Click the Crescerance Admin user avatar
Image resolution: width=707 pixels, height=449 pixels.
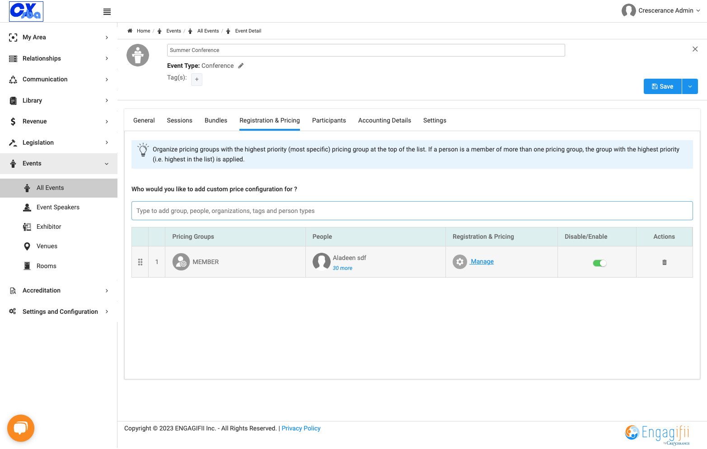point(628,10)
